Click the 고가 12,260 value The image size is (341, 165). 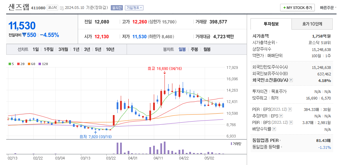pos(140,22)
